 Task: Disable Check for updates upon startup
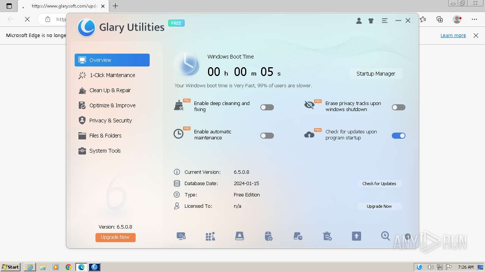(x=399, y=136)
